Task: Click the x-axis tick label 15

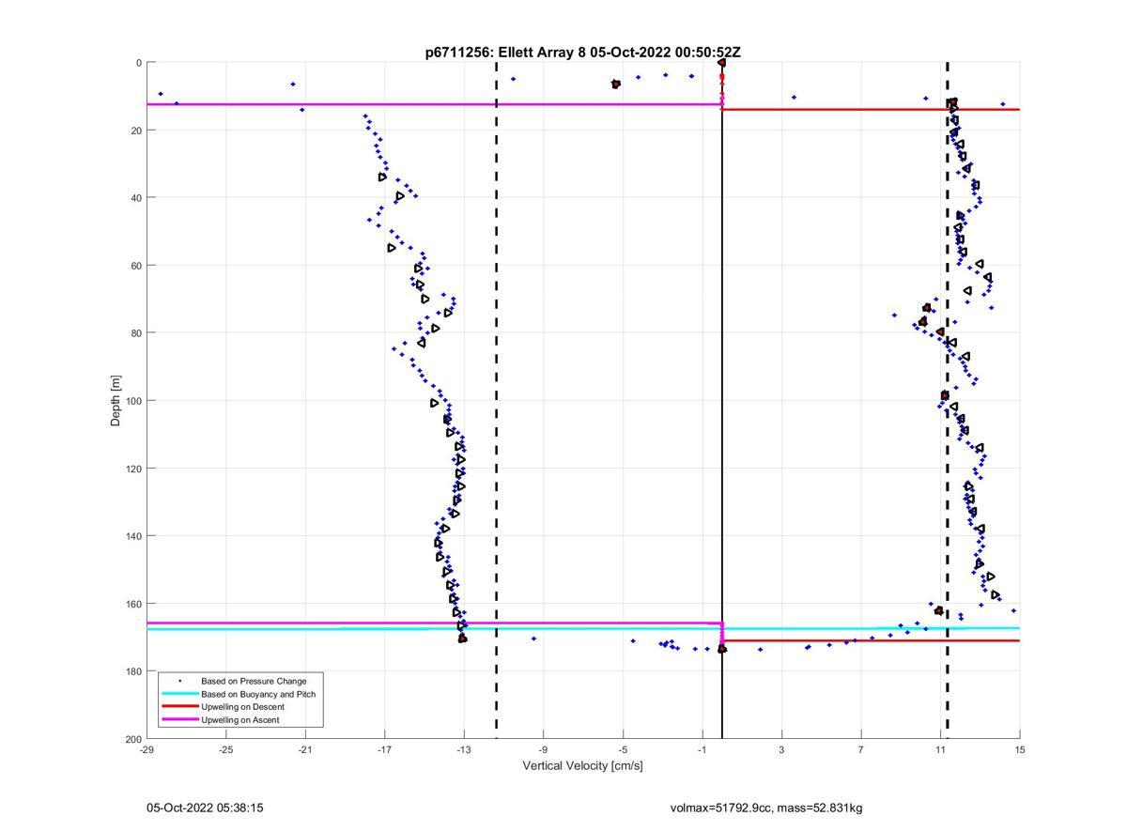Action: (x=1020, y=749)
